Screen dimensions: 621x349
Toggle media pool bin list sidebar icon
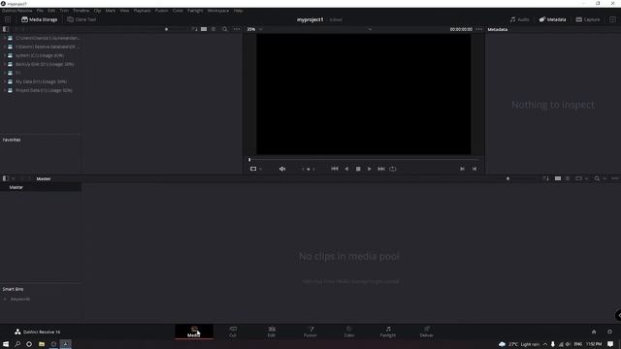[x=6, y=178]
